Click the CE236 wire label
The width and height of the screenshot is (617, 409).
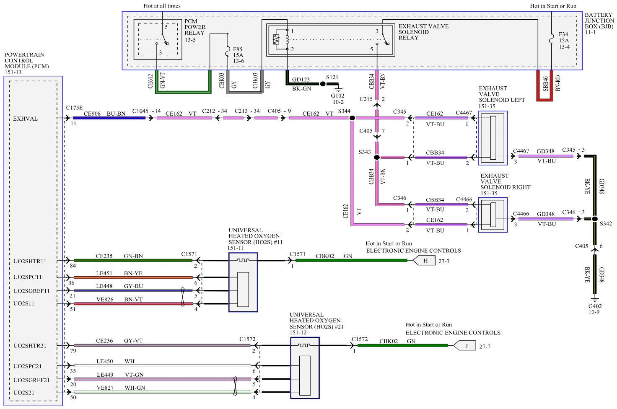pos(104,341)
